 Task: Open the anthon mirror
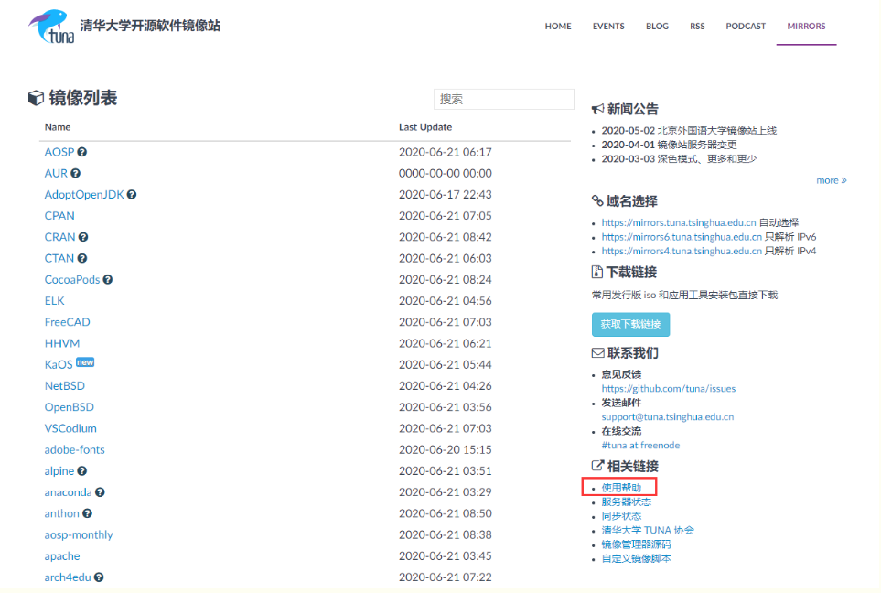[x=62, y=513]
